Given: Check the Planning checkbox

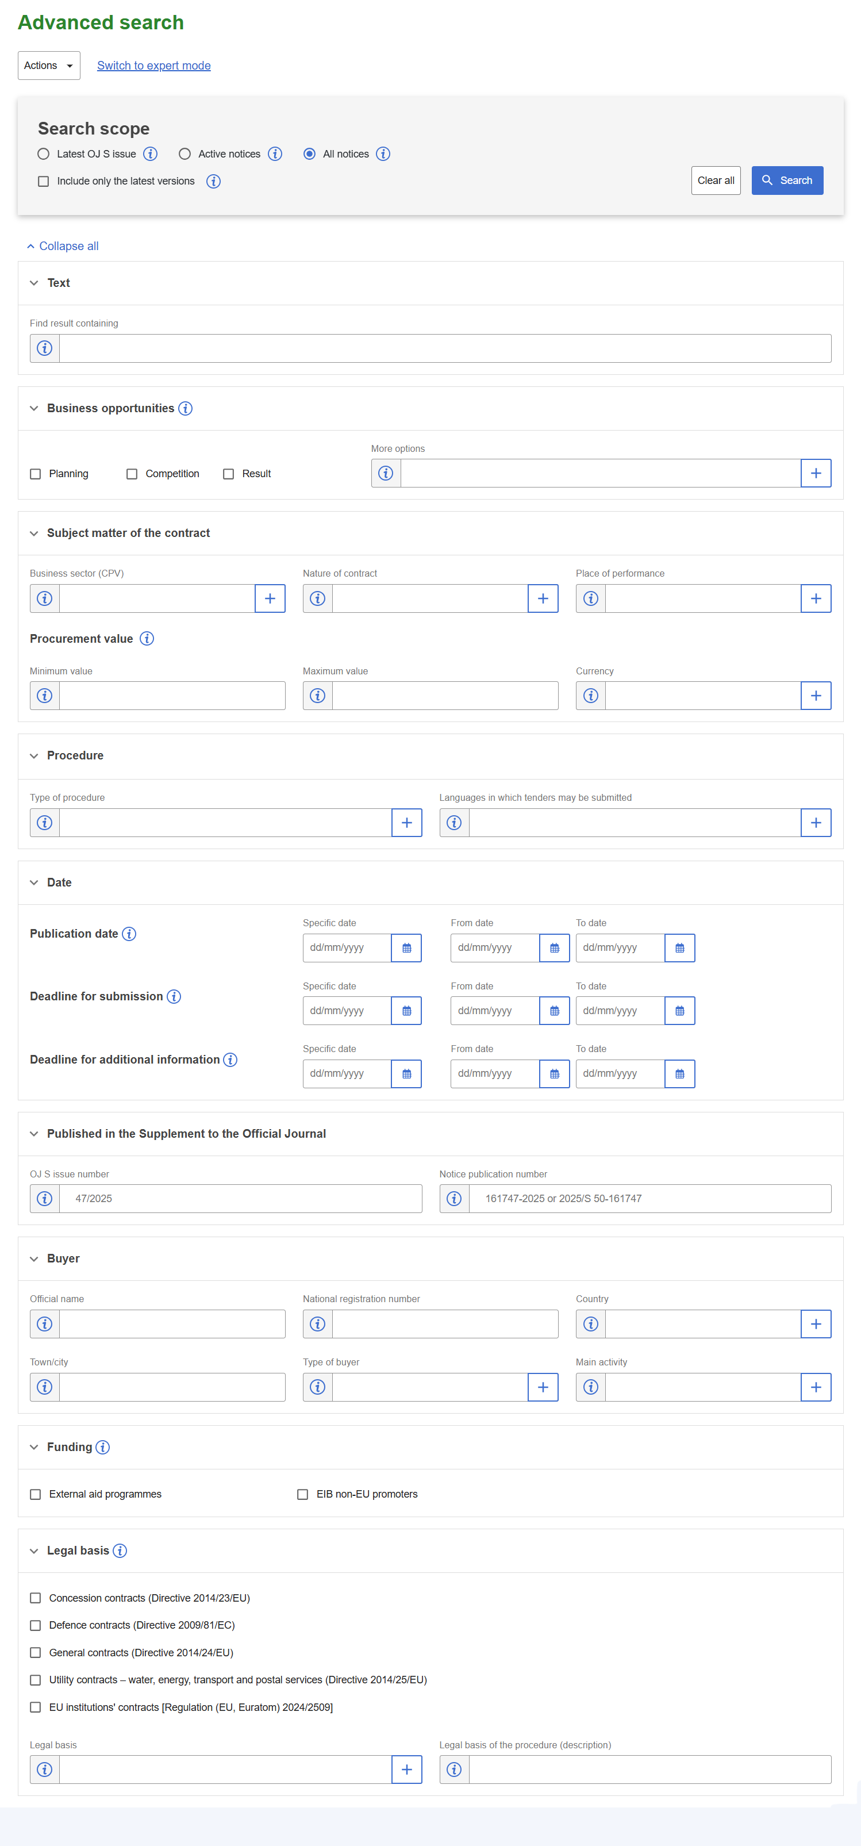Looking at the screenshot, I should pyautogui.click(x=35, y=474).
